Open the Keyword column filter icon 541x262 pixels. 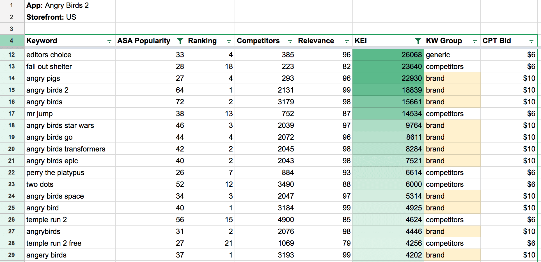[x=109, y=41]
